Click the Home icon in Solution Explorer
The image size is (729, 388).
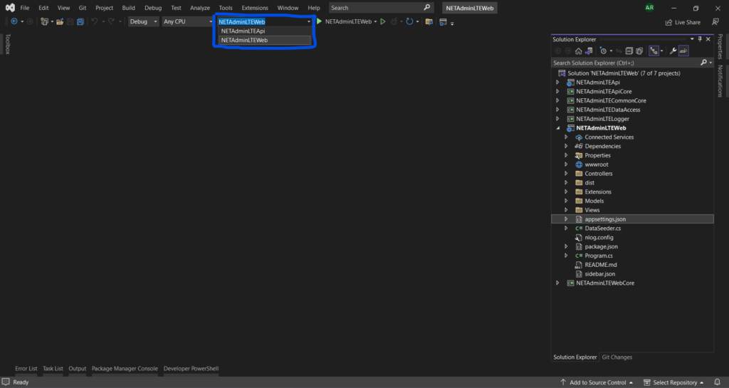point(578,51)
